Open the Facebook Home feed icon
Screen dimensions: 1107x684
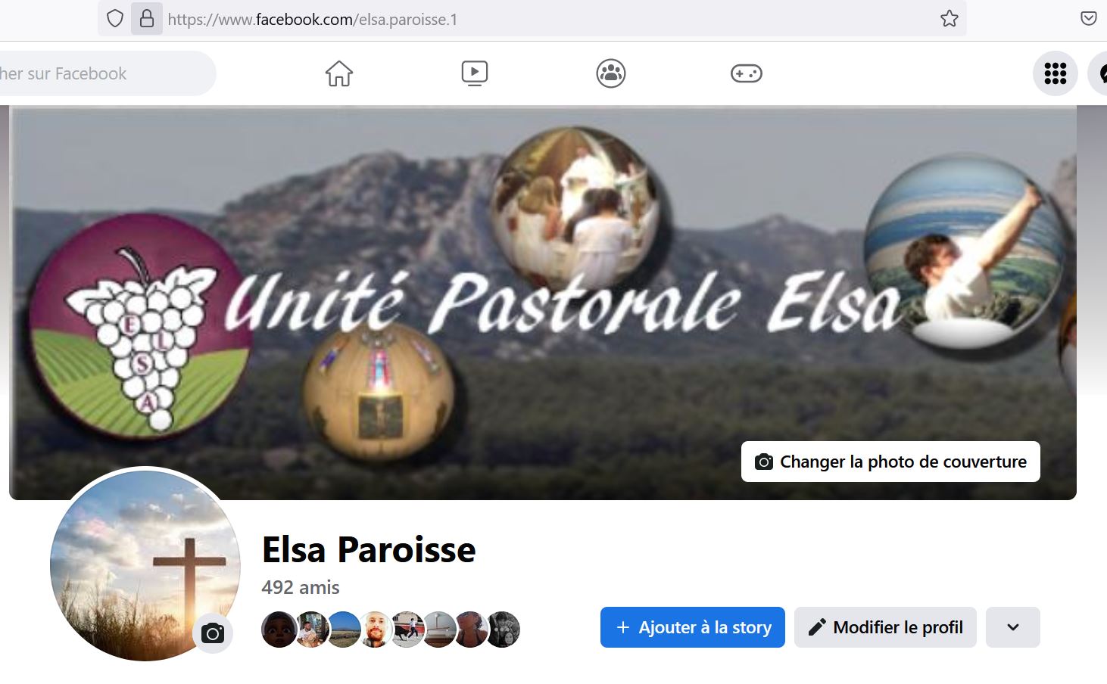click(x=339, y=73)
